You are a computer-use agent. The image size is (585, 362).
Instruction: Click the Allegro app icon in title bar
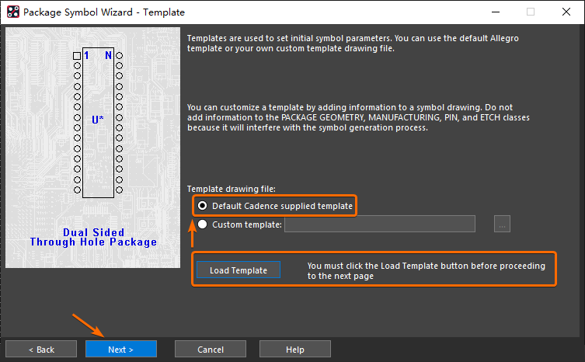[x=12, y=12]
